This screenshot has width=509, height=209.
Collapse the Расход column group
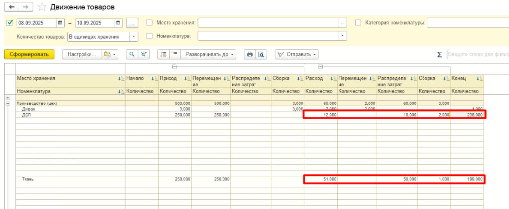point(321,67)
